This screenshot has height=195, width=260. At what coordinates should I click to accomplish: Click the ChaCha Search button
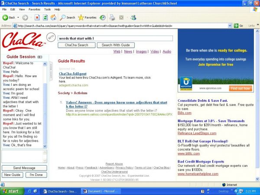click(x=76, y=45)
